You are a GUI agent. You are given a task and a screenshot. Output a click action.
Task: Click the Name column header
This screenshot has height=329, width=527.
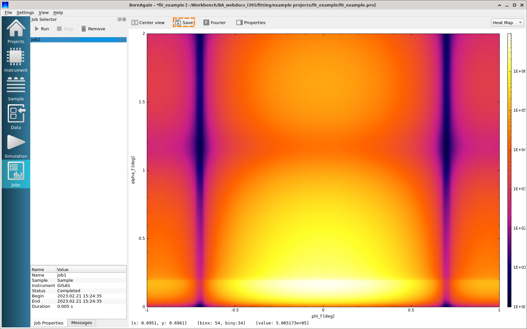[43, 269]
